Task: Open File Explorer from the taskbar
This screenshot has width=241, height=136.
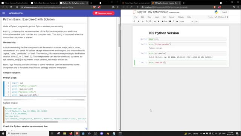Action: [65, 133]
